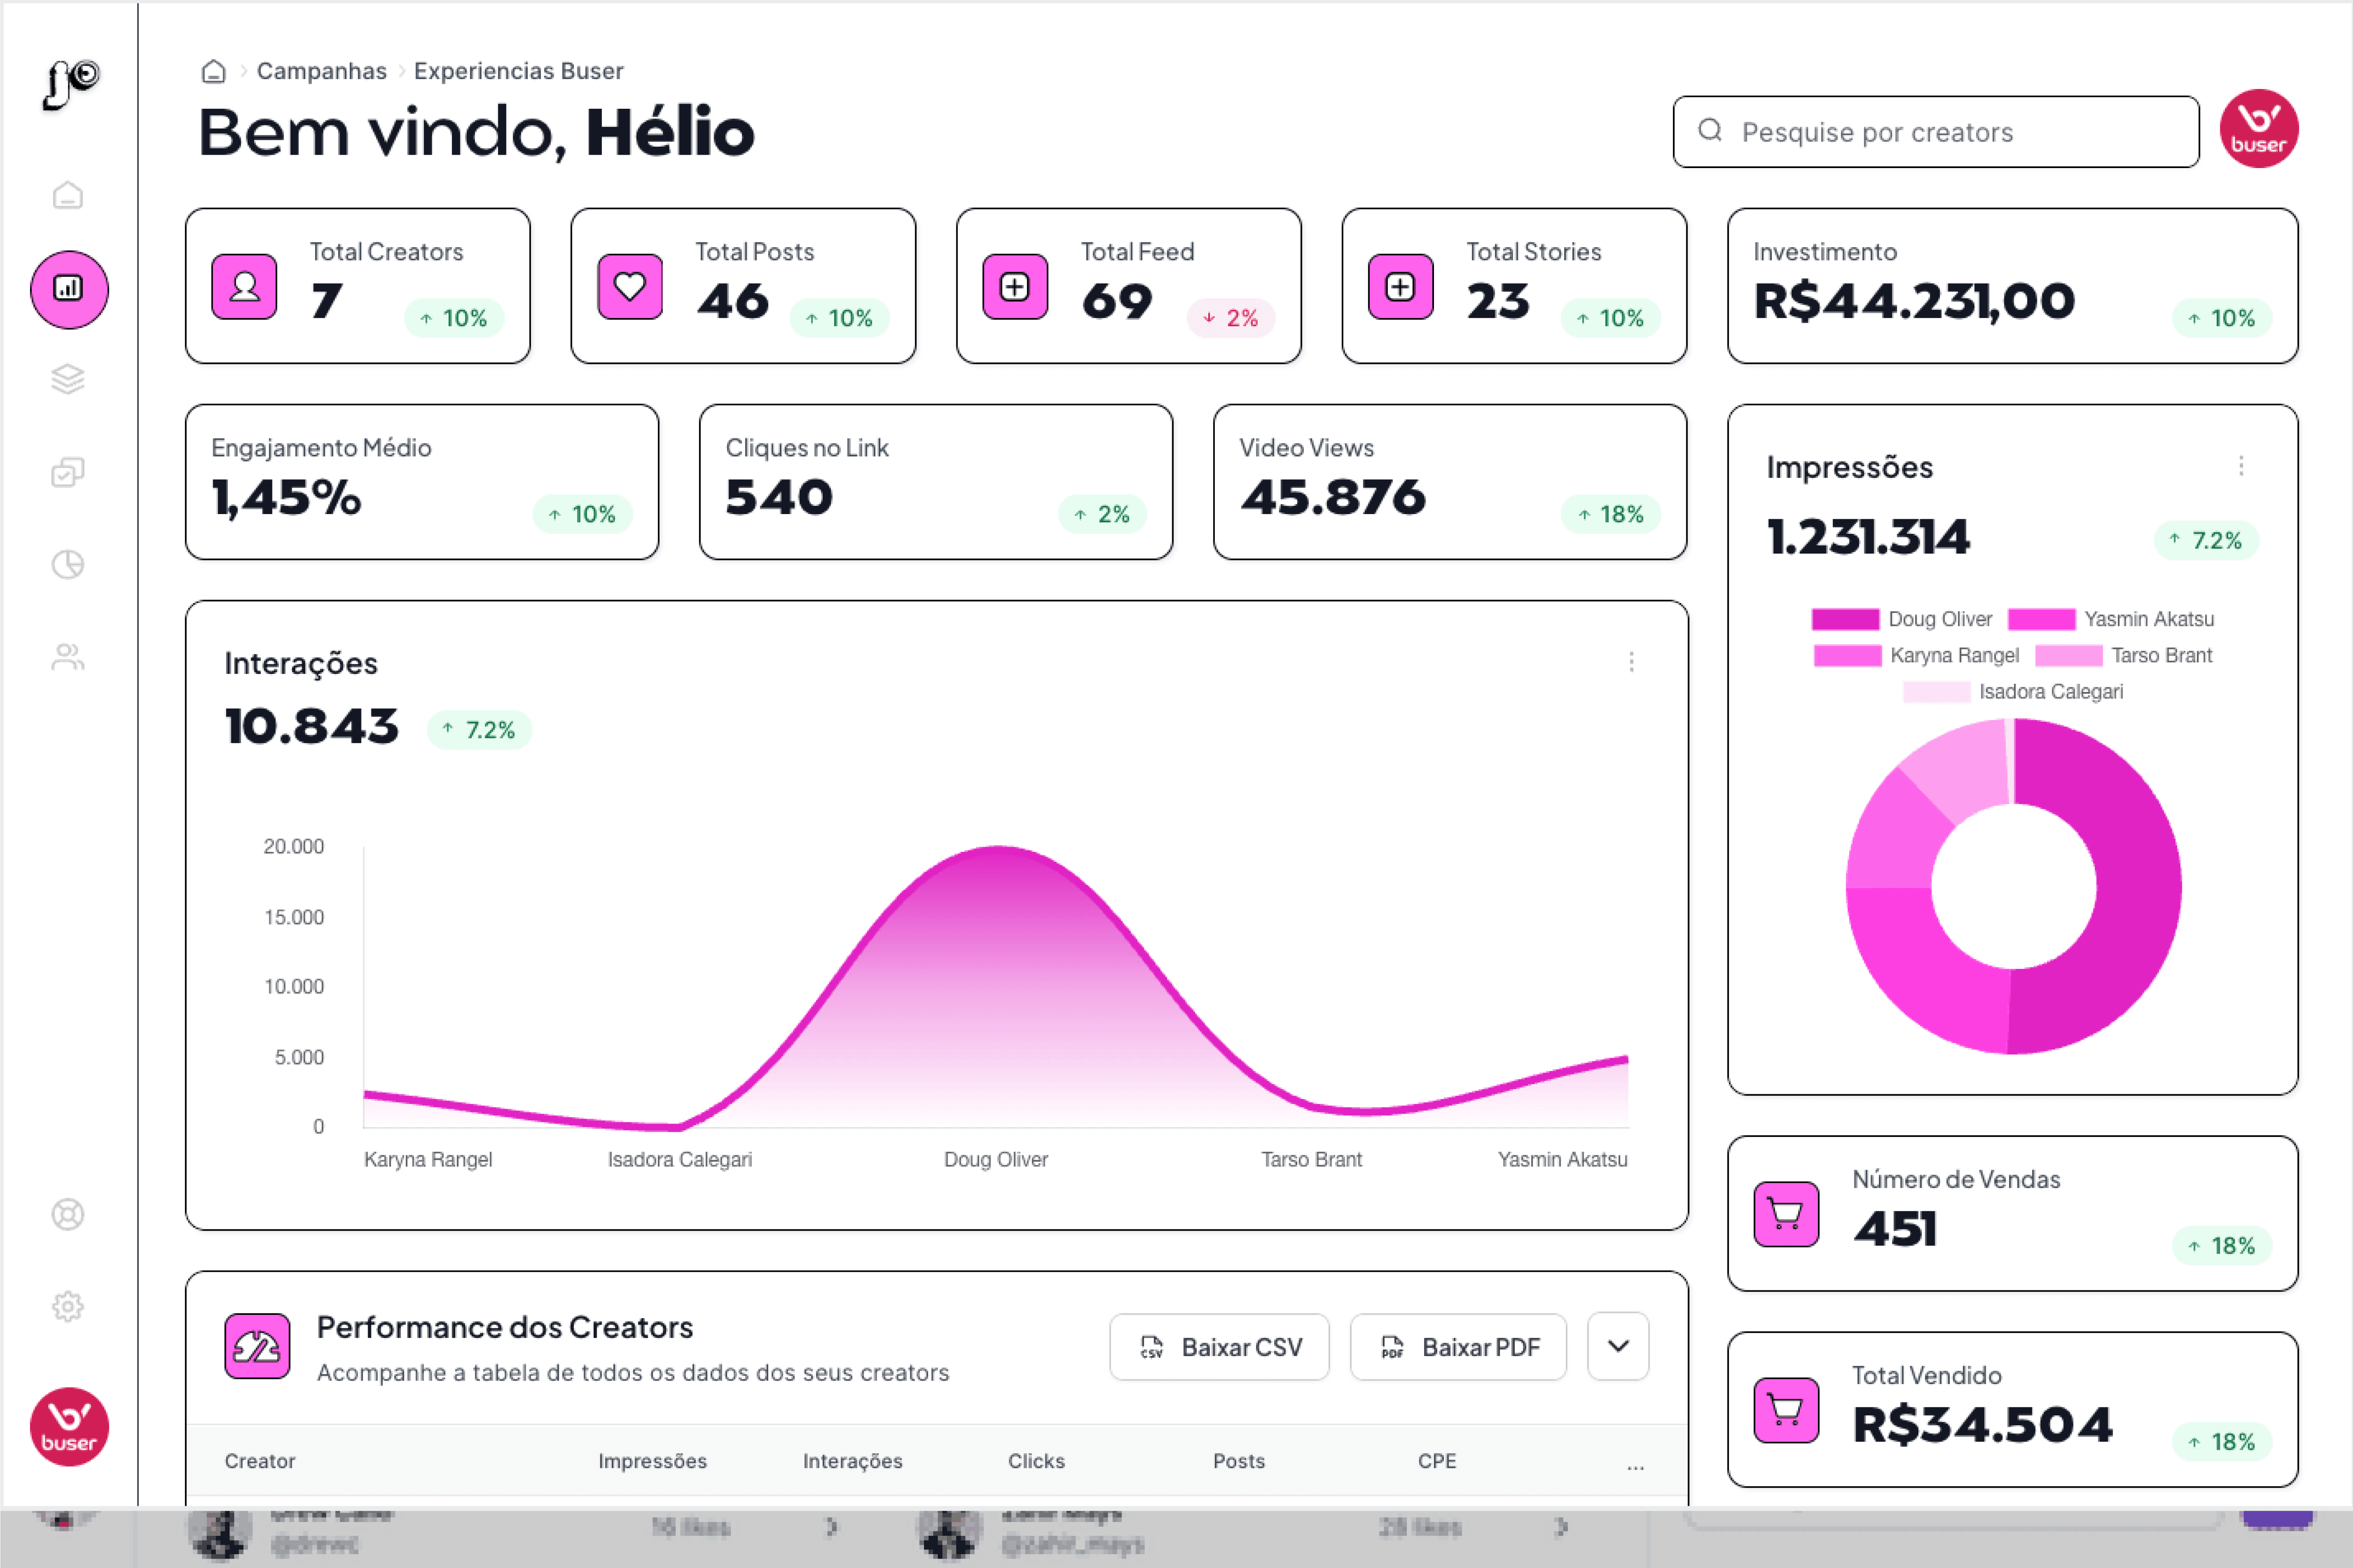Screen dimensions: 2353x1568
Task: Toggle Yasmin Akatsu legend swatch
Action: [2041, 619]
